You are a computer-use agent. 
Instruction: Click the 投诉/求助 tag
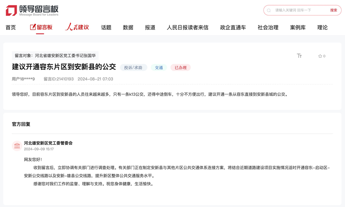point(133,68)
